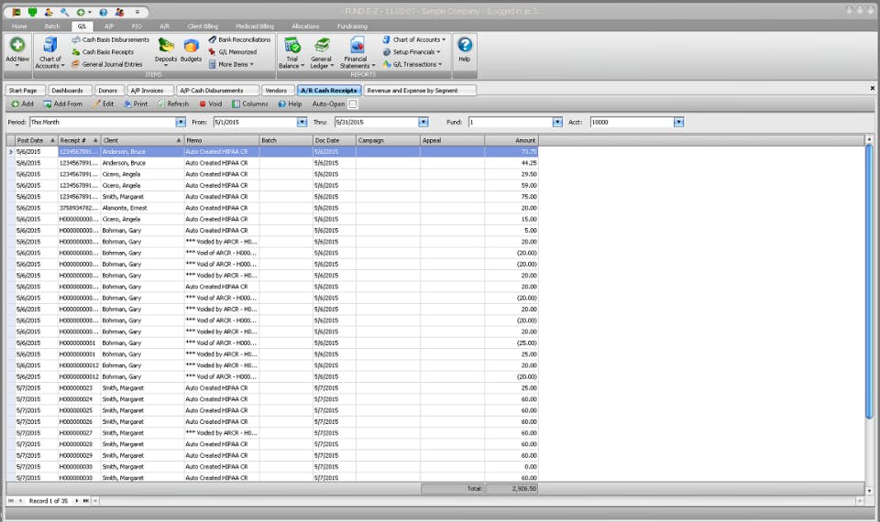This screenshot has width=880, height=522.
Task: Click the Add receipt toolbar button
Action: click(x=22, y=104)
